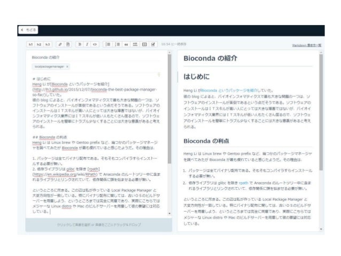Click the autosave time status text
This screenshot has height=256, width=341.
pyautogui.click(x=174, y=44)
